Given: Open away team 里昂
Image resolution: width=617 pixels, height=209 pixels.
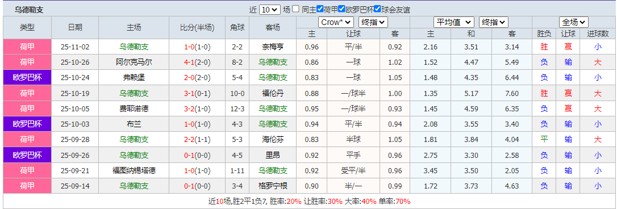Looking at the screenshot, I should pyautogui.click(x=273, y=155).
